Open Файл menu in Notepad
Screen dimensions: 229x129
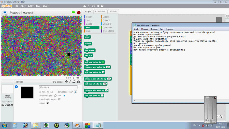pos(137,29)
